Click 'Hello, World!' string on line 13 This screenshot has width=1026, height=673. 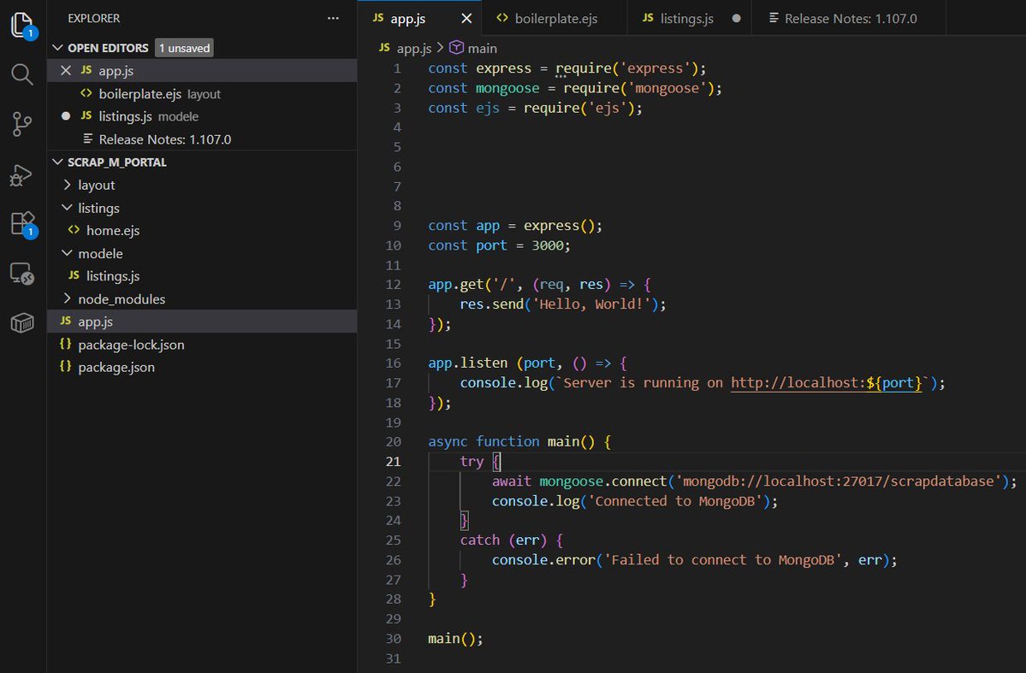[592, 304]
